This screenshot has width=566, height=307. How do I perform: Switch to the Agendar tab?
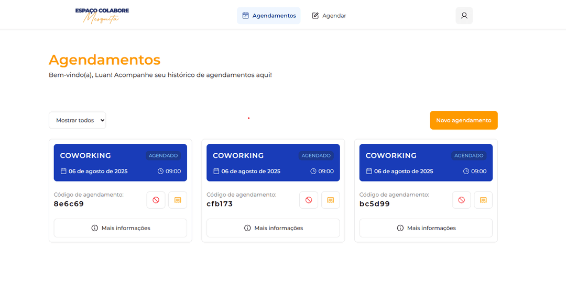tap(329, 16)
